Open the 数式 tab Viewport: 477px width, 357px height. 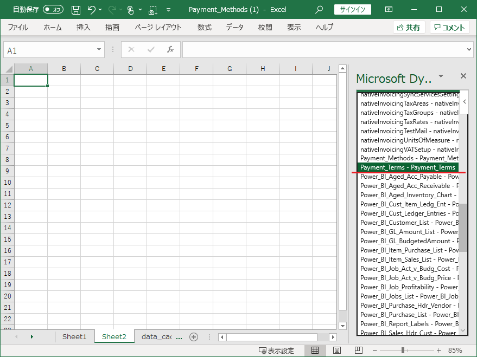coord(205,27)
